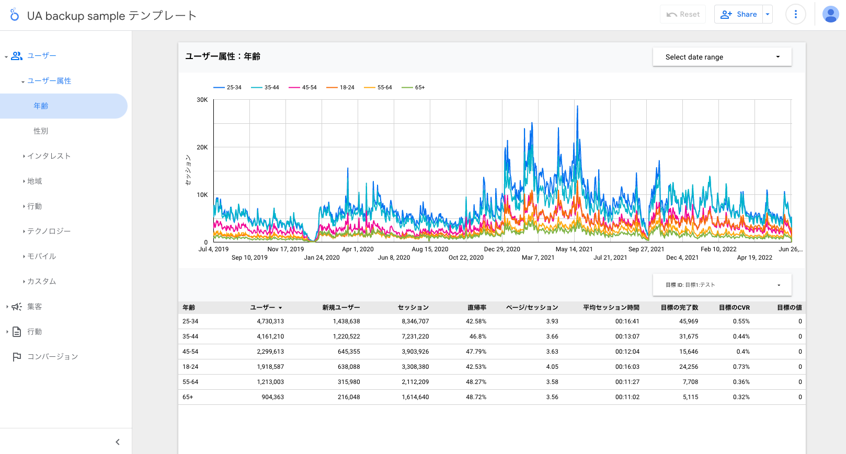Screen dimensions: 846x454
Task: Collapse the ユーザー section arrow
Action: tap(6, 56)
